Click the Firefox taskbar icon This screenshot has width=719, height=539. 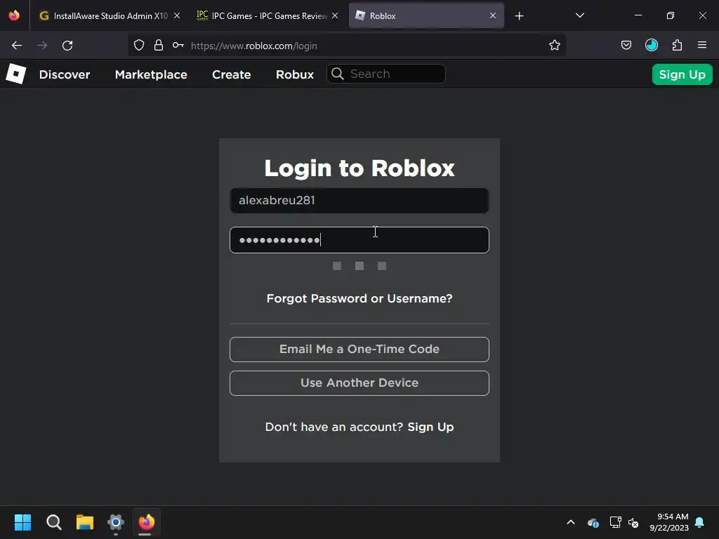tap(147, 522)
